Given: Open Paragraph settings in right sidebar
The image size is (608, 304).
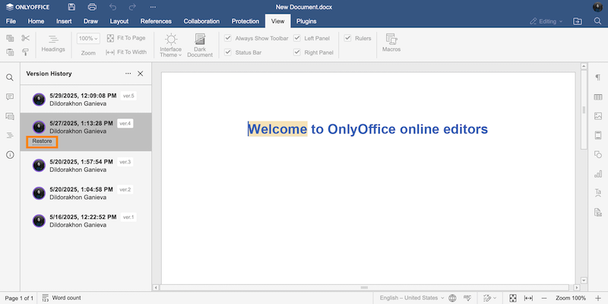Looking at the screenshot, I should click(598, 78).
